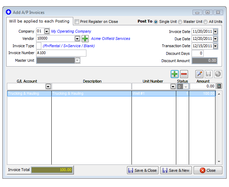
Task: Open the Invoice Date calendar dropdown
Action: pyautogui.click(x=215, y=32)
